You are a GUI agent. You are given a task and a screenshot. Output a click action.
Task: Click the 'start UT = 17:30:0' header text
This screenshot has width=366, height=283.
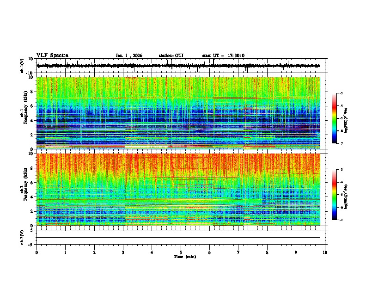(223, 55)
